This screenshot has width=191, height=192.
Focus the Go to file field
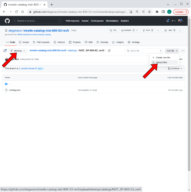click(x=144, y=51)
